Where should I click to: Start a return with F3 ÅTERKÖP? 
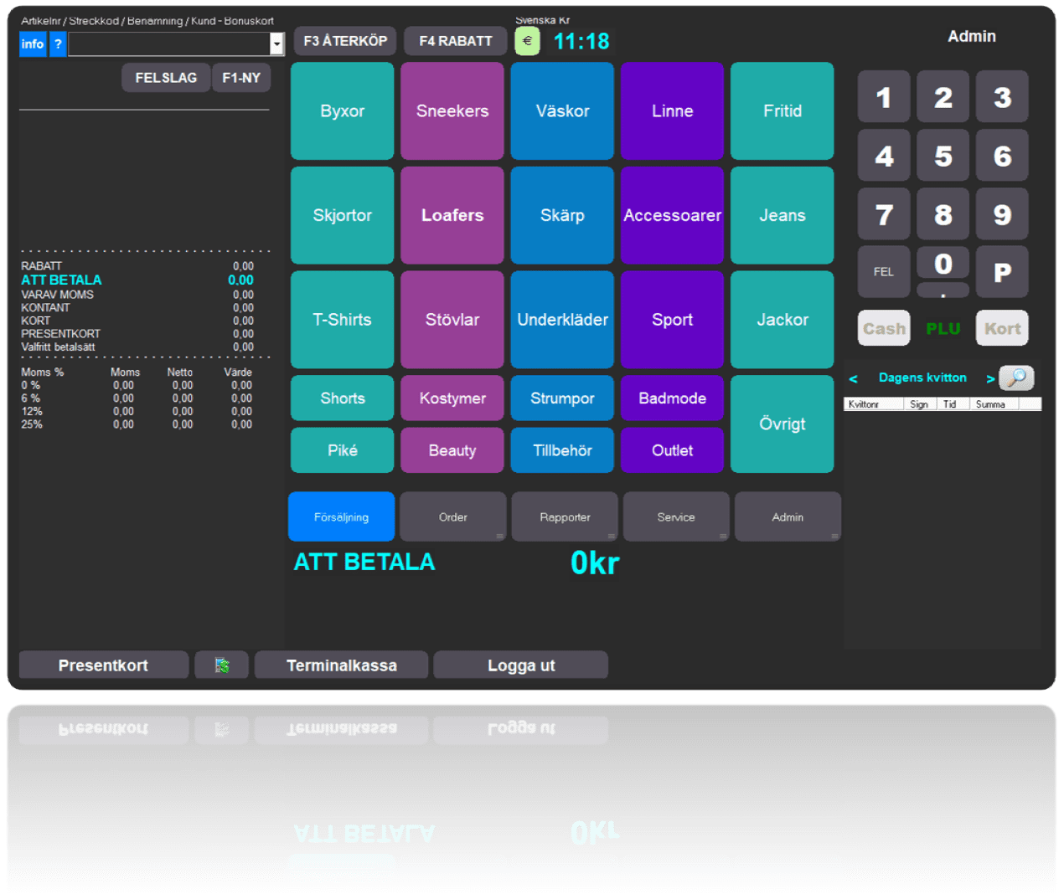[344, 40]
